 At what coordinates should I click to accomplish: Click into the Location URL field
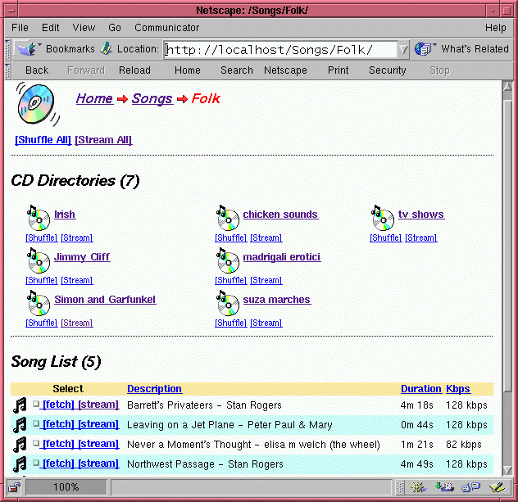[280, 50]
